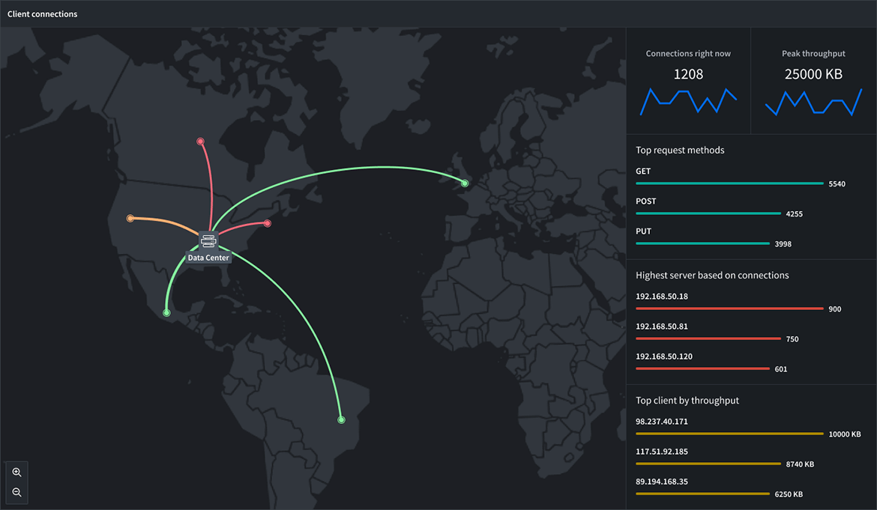Click the green Brazil connection endpoint marker

341,420
